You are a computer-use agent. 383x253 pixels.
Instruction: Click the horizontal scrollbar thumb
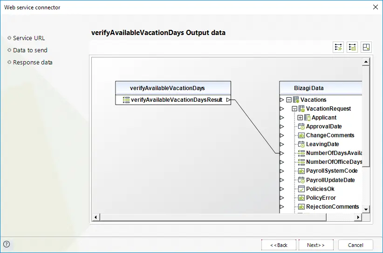point(213,217)
